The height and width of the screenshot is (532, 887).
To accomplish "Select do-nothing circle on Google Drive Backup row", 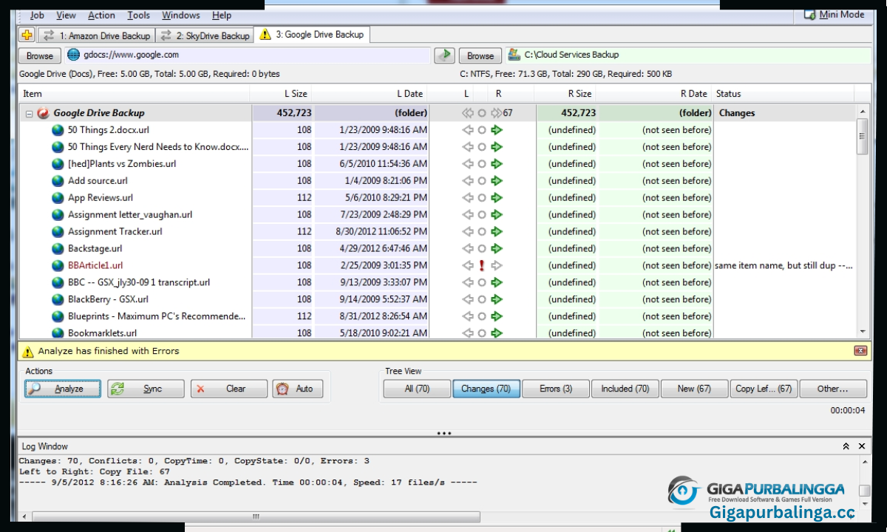I will tap(482, 113).
